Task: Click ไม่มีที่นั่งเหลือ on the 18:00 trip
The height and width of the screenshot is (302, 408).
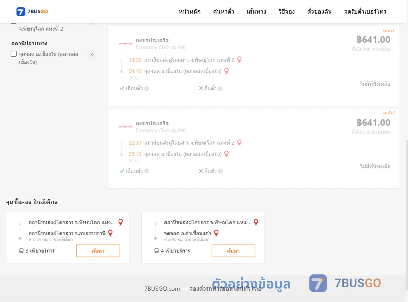Action: (x=375, y=84)
